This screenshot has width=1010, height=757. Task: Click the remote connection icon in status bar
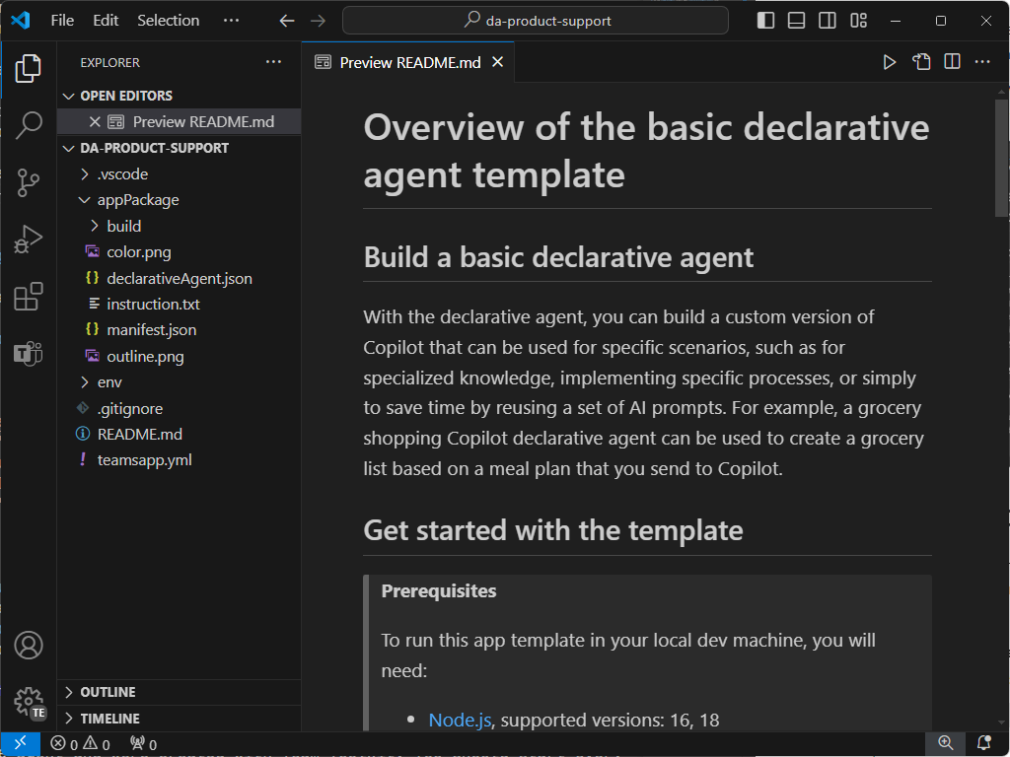pyautogui.click(x=19, y=743)
